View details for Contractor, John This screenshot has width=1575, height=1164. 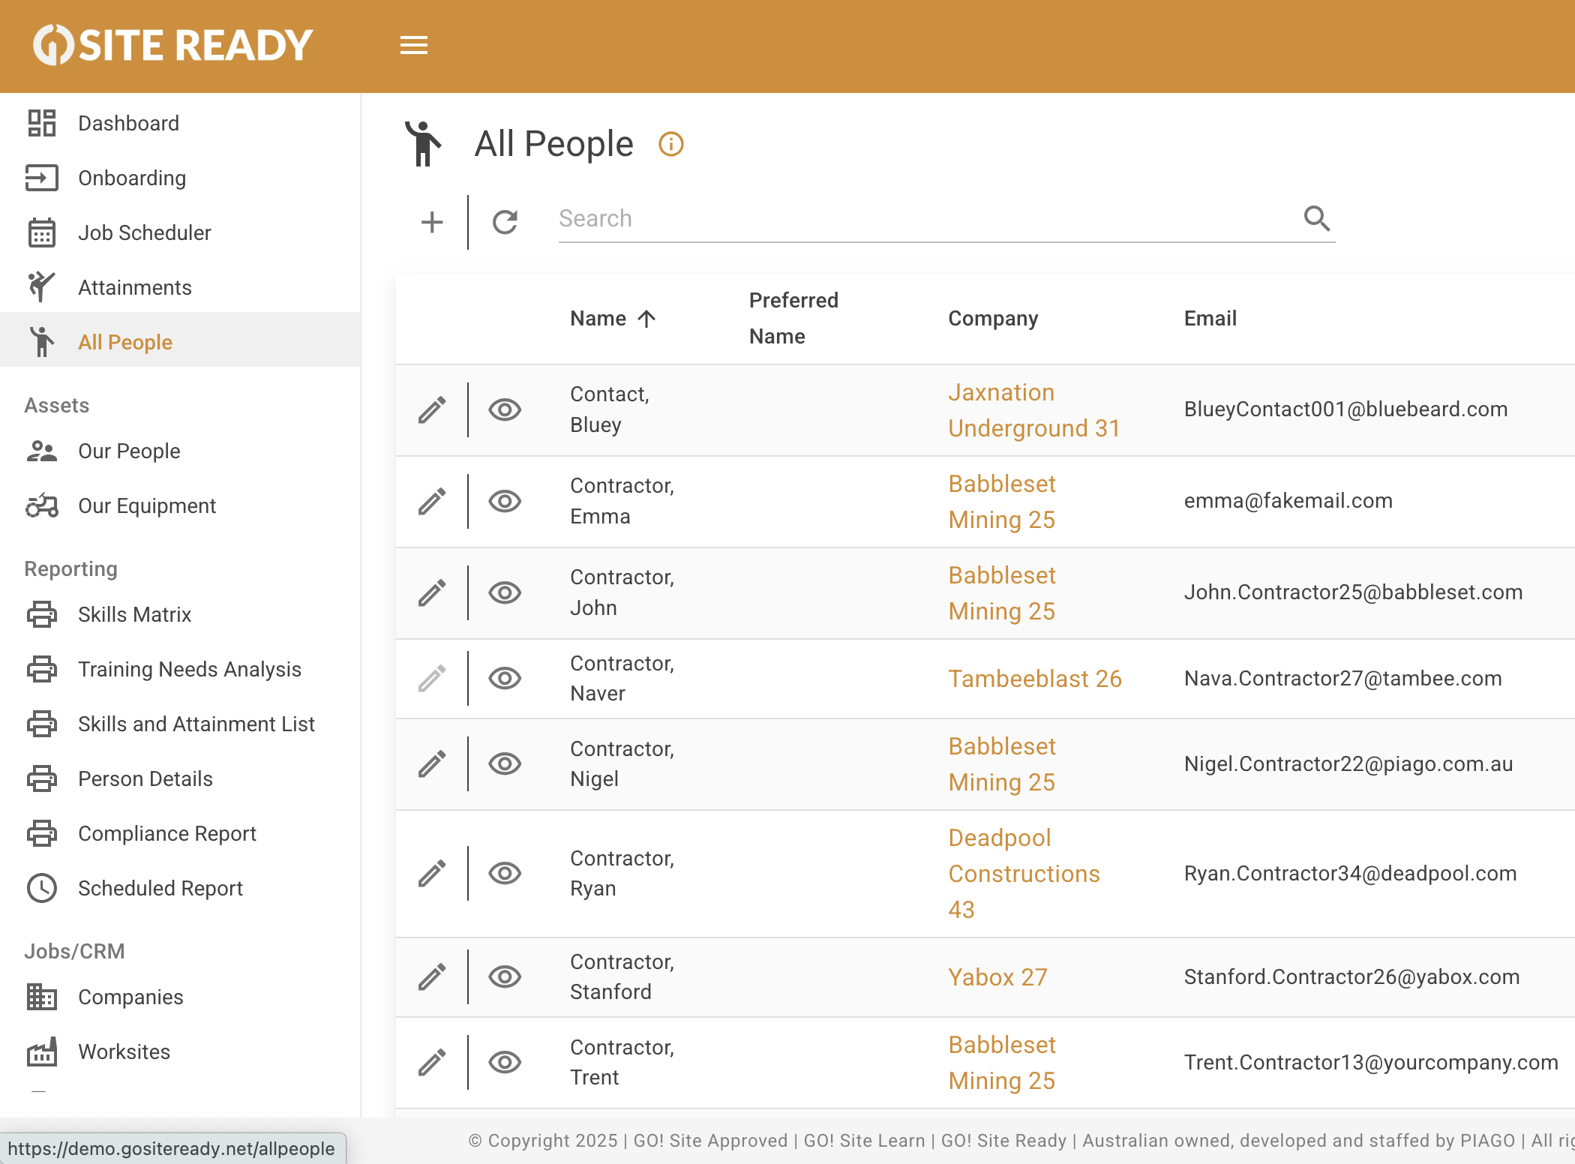point(505,592)
